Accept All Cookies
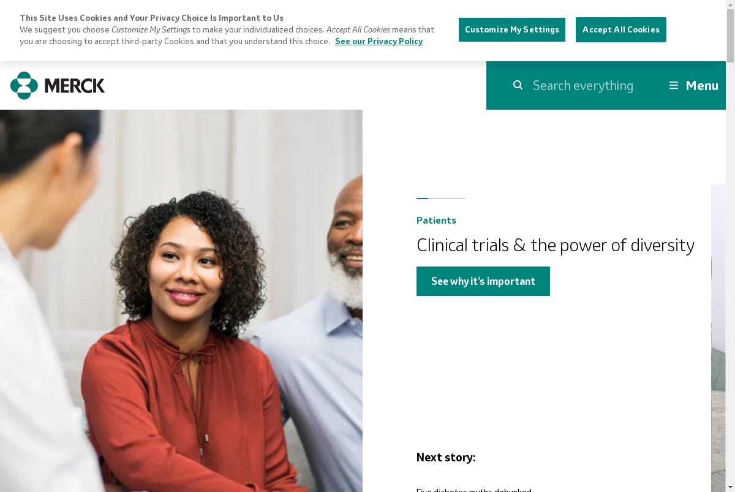This screenshot has height=492, width=735. click(621, 29)
